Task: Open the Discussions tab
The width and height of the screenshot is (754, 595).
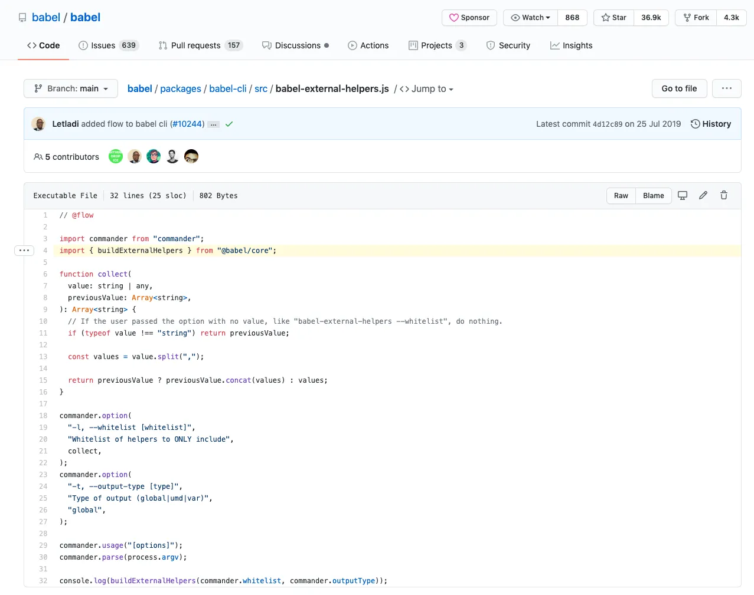Action: click(296, 45)
